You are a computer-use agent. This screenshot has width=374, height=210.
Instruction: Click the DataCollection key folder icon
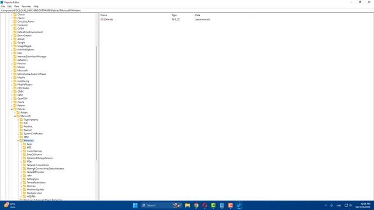coord(25,154)
